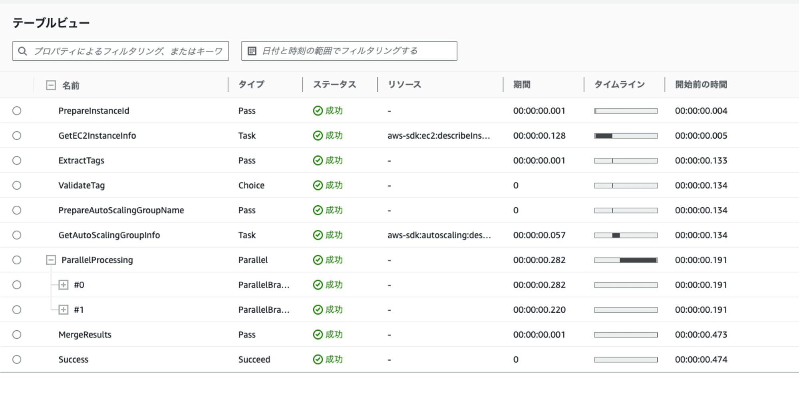Click success status icon for branch #0
Viewport: 799px width, 393px height.
[318, 285]
